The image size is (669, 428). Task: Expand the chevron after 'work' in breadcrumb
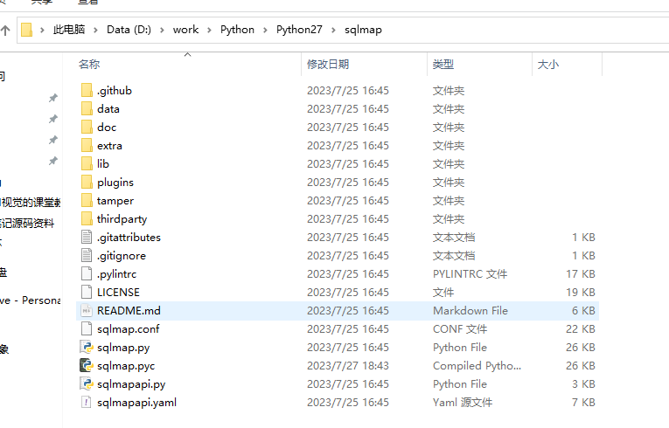click(210, 30)
